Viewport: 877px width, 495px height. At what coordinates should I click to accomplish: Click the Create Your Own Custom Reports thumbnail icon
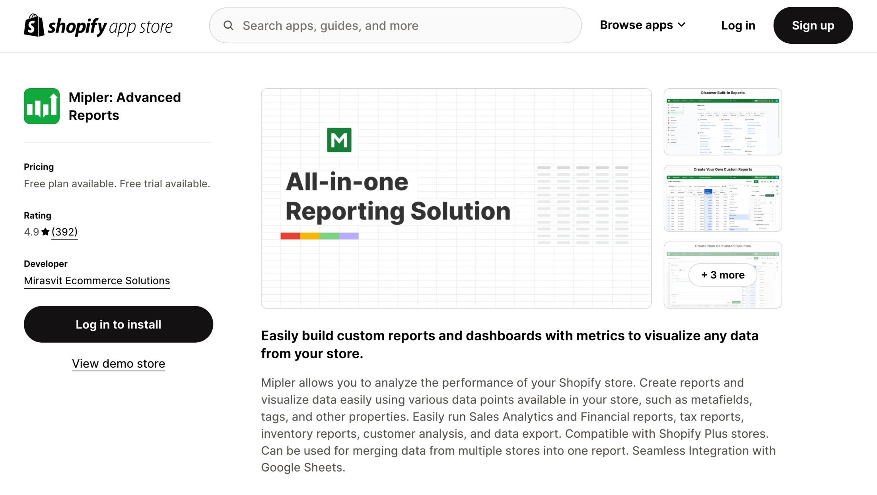tap(722, 198)
